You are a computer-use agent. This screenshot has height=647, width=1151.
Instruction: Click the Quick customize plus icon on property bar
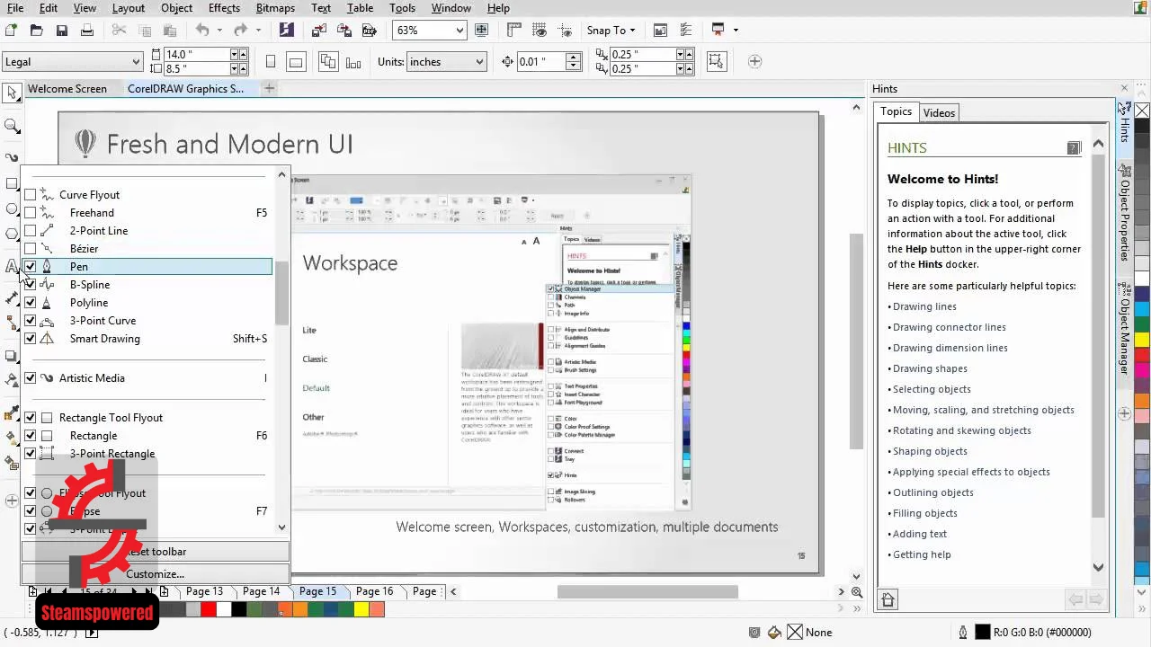tap(754, 62)
